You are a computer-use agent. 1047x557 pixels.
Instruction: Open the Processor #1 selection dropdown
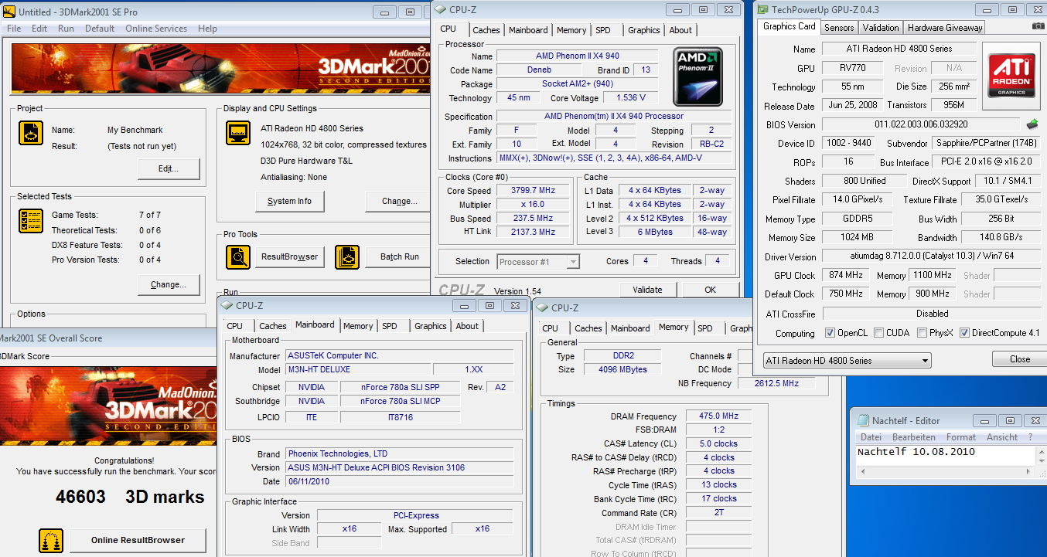point(572,262)
